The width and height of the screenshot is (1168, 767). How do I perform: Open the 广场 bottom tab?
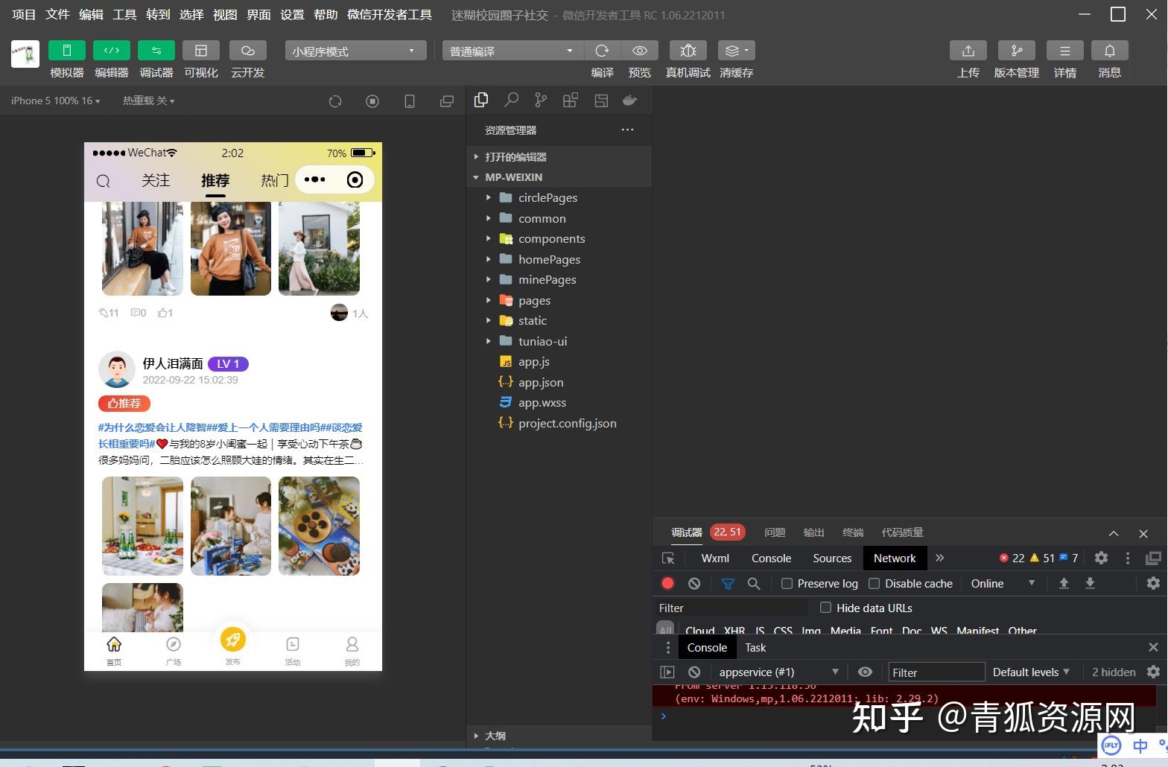174,651
